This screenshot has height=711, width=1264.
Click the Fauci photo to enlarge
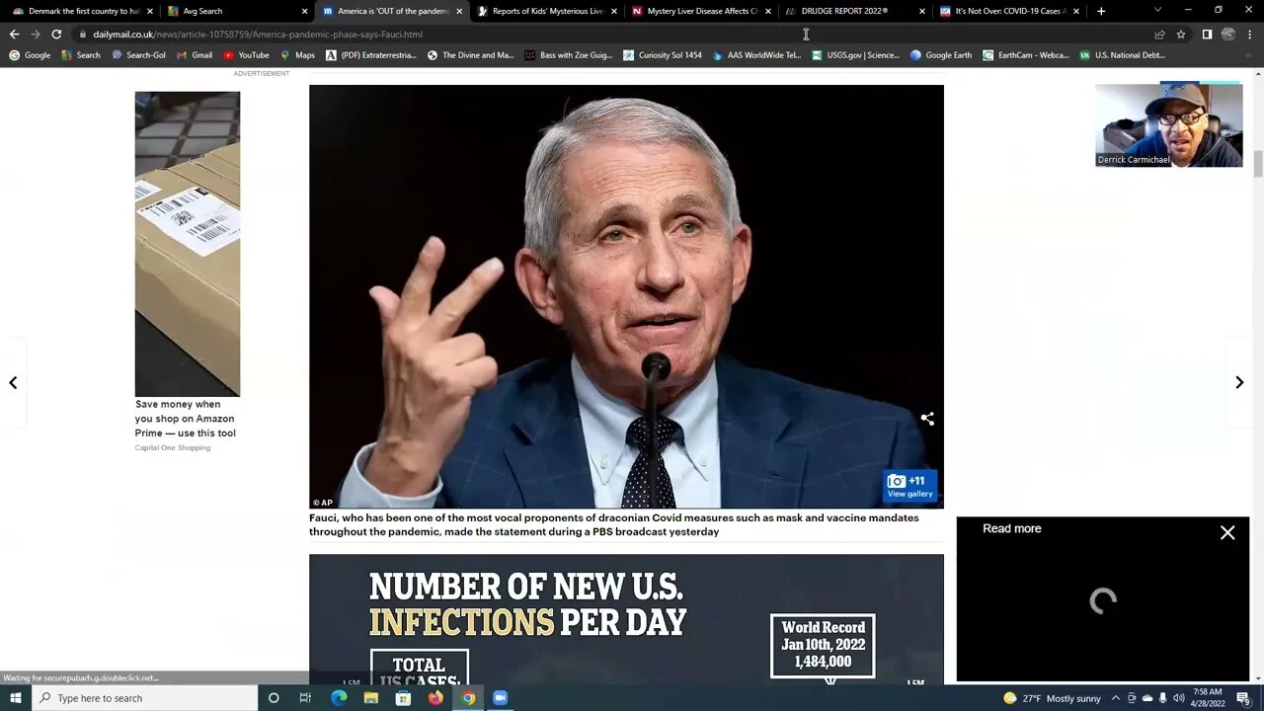[x=626, y=296]
